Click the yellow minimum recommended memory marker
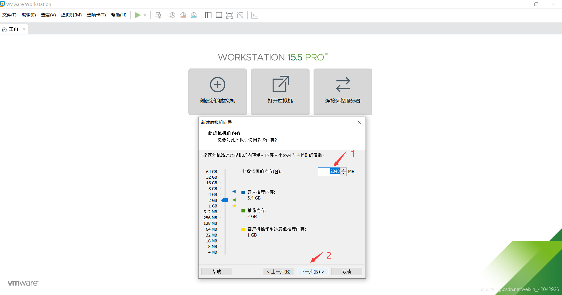The width and height of the screenshot is (562, 295). pos(234,206)
